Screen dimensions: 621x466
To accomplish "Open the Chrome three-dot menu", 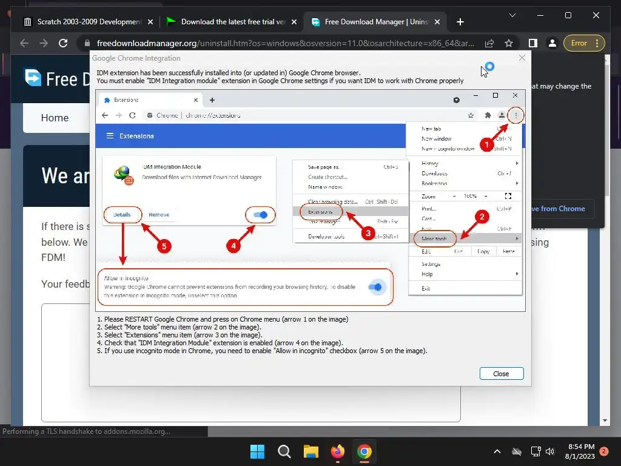I will click(x=597, y=43).
